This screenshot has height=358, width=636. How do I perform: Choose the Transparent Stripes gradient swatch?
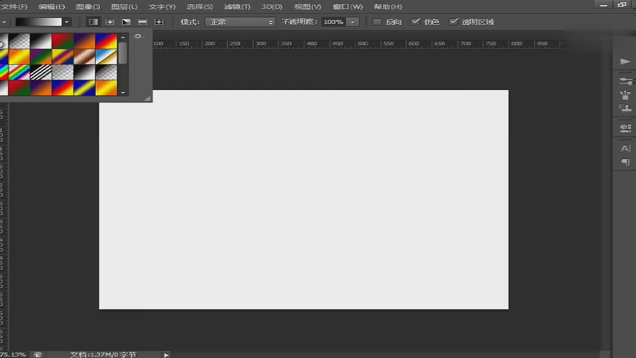coord(41,72)
